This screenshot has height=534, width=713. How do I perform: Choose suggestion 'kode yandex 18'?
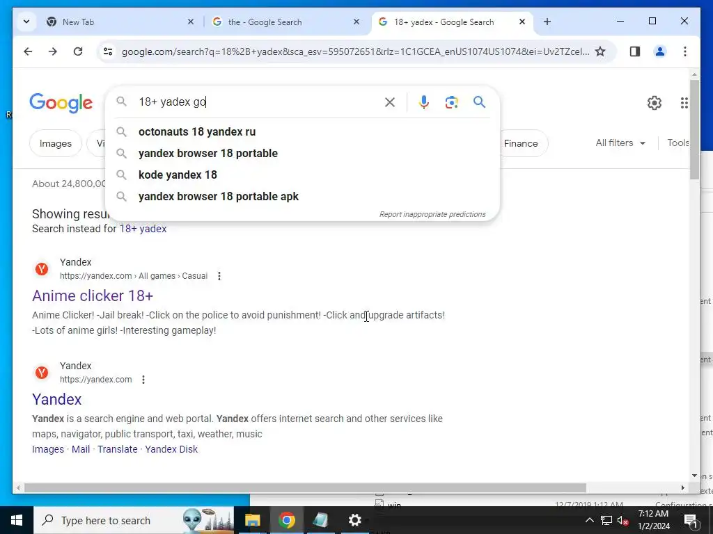(x=302, y=175)
